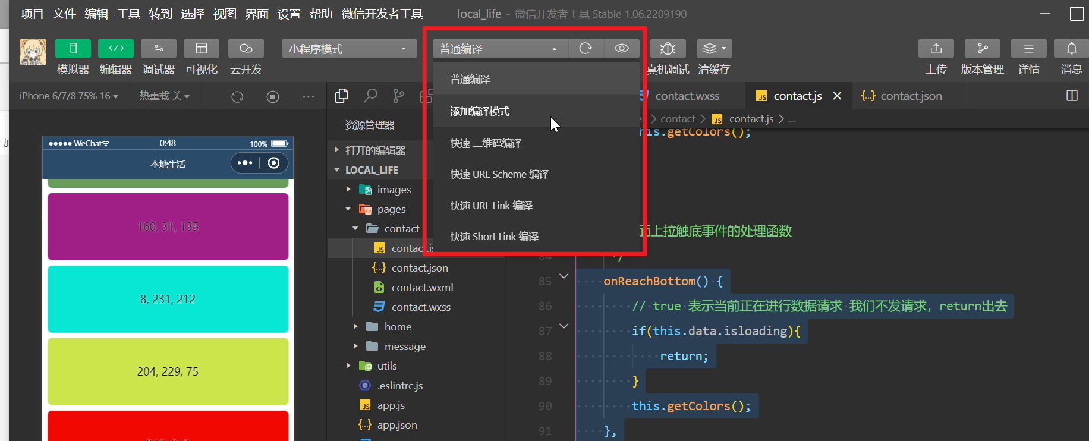
Task: Select 快速 二维码编译 option
Action: 536,143
